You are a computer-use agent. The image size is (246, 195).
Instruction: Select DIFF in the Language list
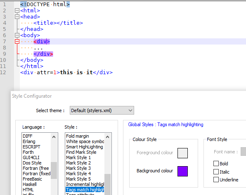(x=37, y=136)
